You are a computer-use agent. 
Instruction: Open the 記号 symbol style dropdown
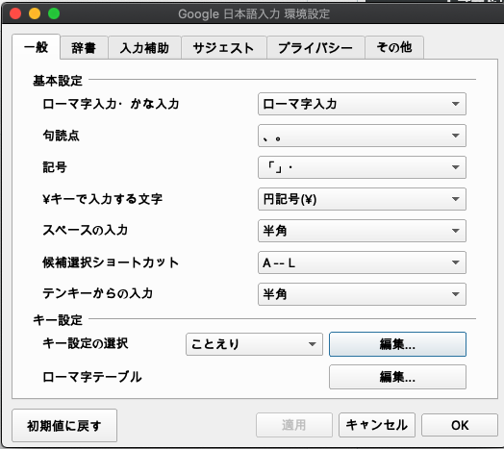(362, 167)
